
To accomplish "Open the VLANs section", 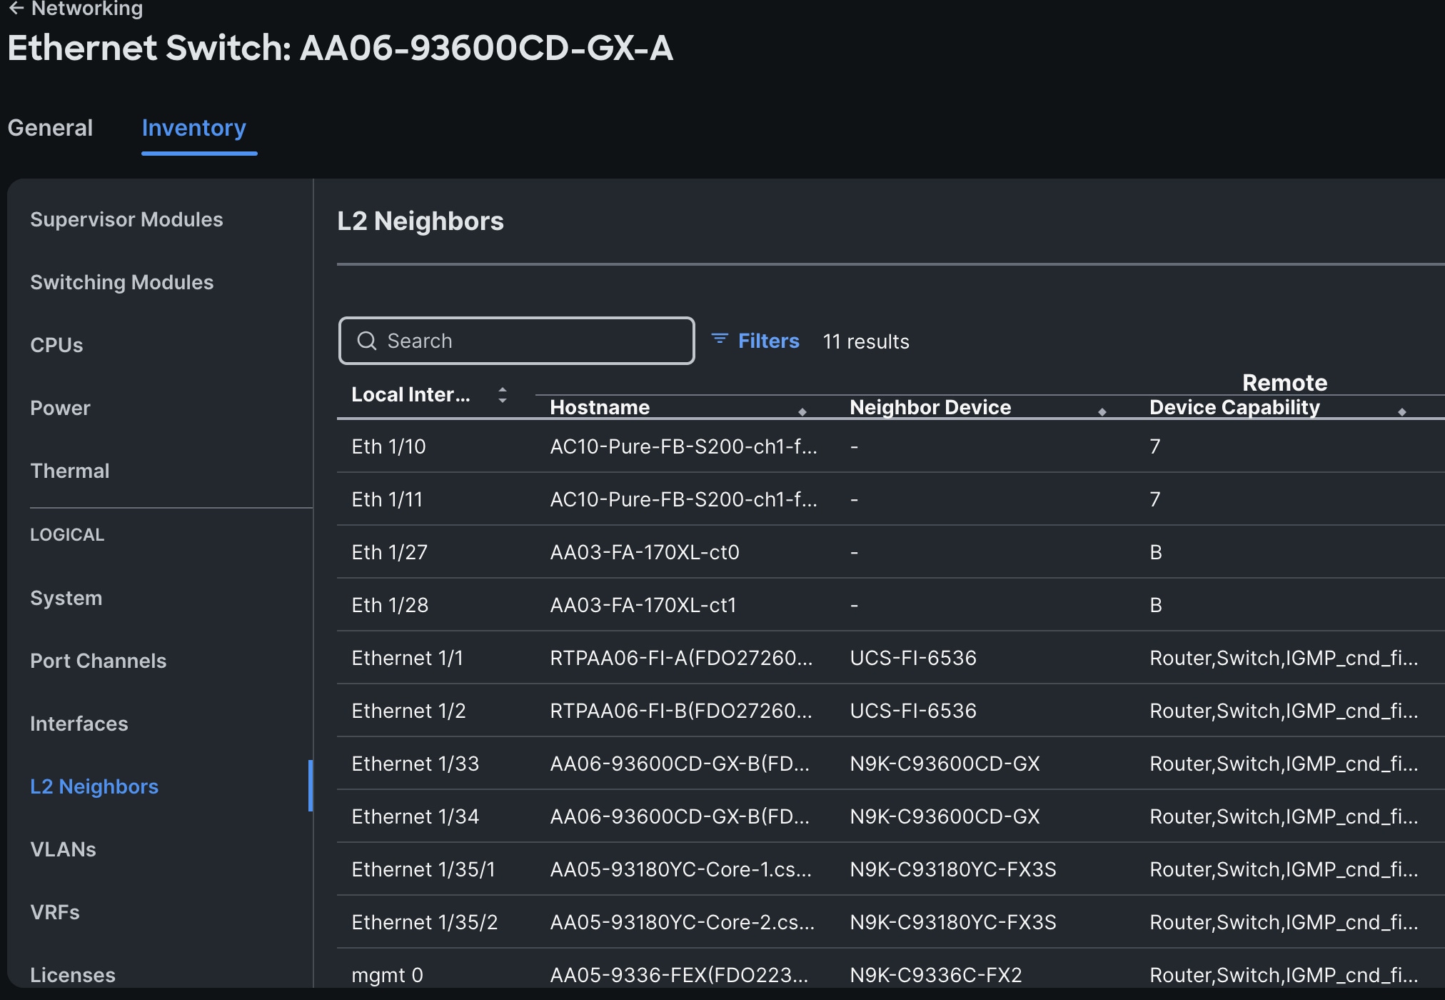I will (63, 849).
